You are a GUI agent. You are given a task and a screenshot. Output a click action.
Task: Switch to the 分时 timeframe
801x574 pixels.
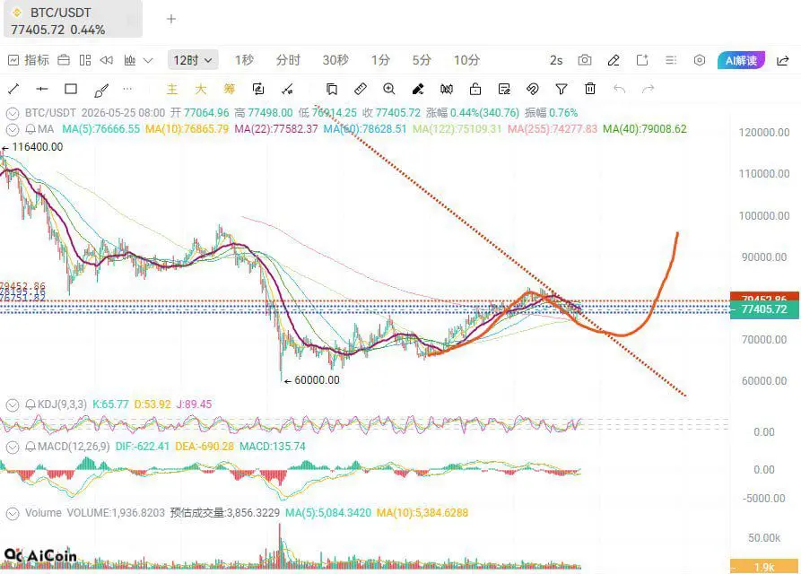point(288,60)
